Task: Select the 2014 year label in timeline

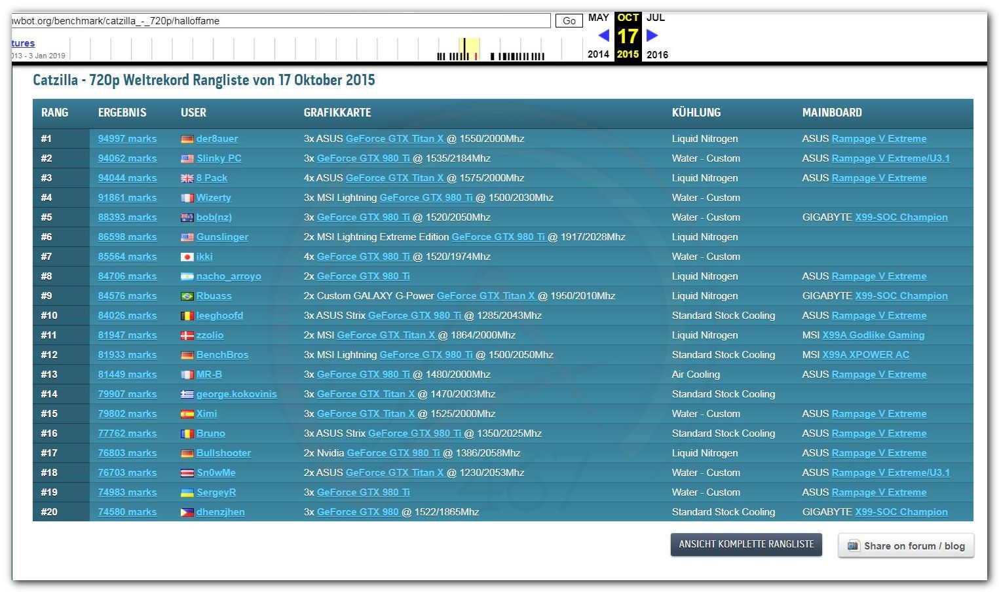Action: 598,54
